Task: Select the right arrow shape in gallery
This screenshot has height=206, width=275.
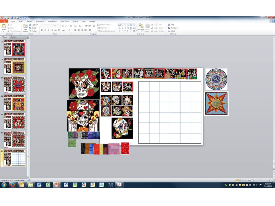Action: point(128,28)
